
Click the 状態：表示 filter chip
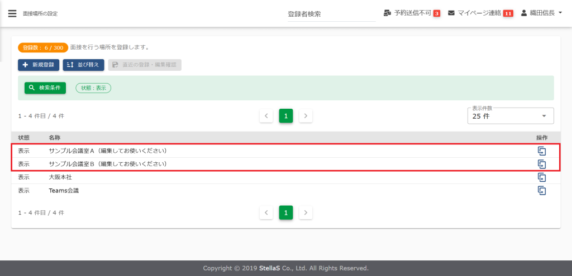click(93, 88)
